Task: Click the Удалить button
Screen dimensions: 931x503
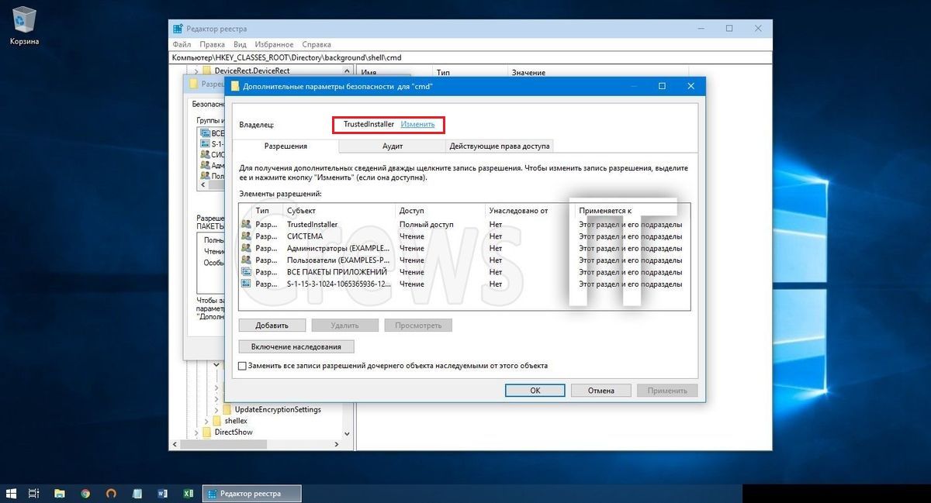Action: (x=344, y=326)
